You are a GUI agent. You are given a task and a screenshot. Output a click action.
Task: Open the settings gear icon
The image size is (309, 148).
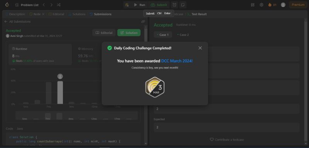point(261,5)
